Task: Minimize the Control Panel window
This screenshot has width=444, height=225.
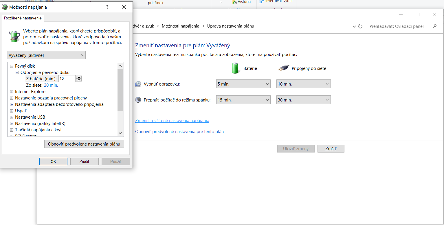Action: click(401, 14)
